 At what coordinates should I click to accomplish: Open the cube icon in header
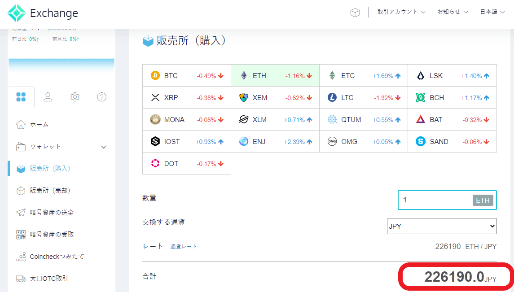(355, 13)
